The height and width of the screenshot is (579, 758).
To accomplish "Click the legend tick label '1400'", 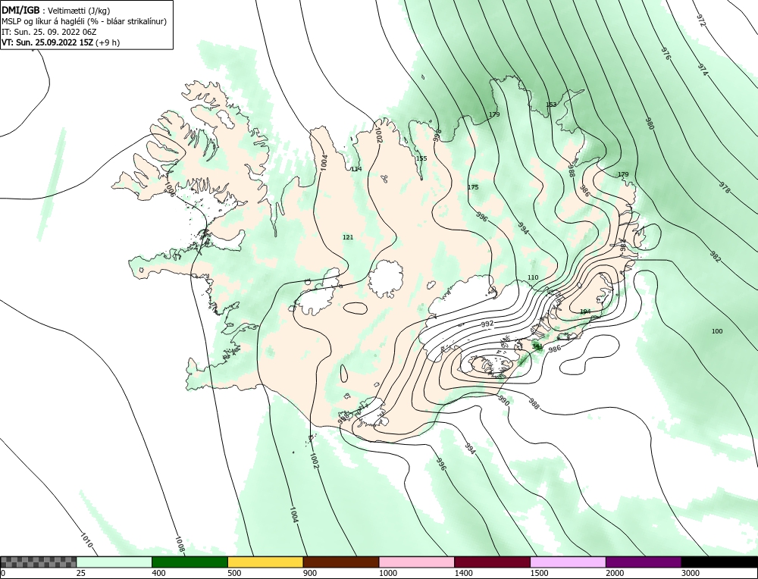I will (x=463, y=573).
